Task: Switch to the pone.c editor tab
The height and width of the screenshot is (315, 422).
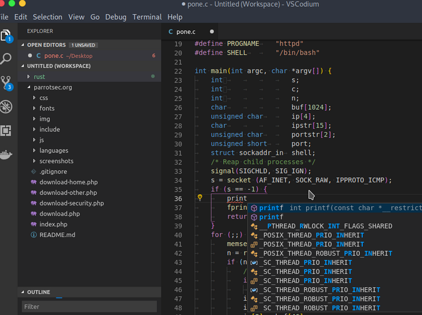Action: 186,32
